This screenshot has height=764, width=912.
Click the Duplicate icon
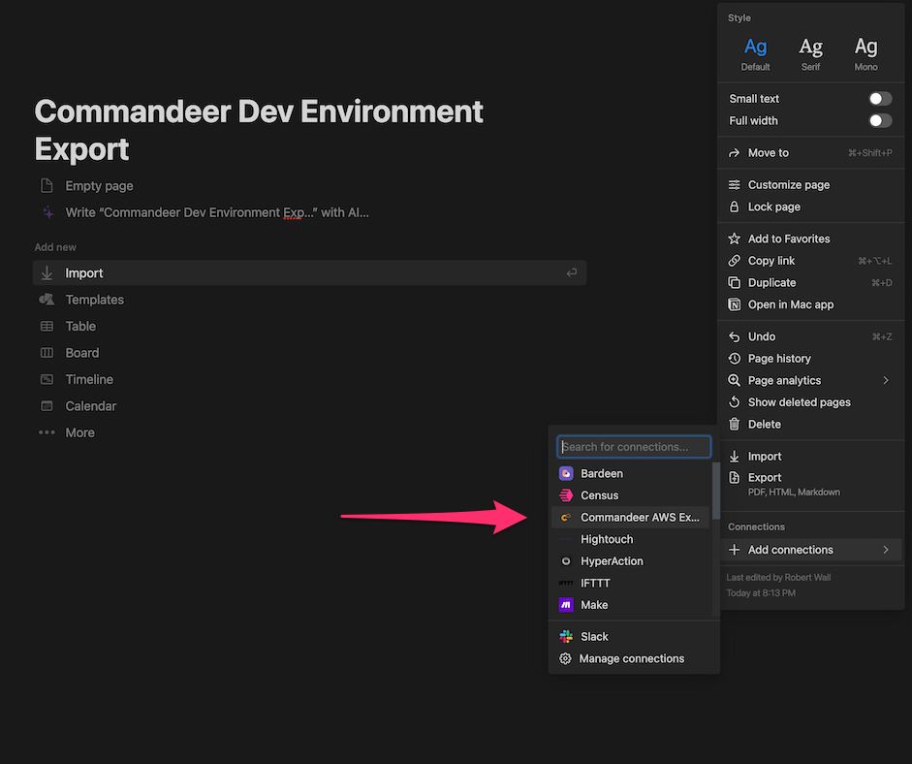click(x=734, y=283)
